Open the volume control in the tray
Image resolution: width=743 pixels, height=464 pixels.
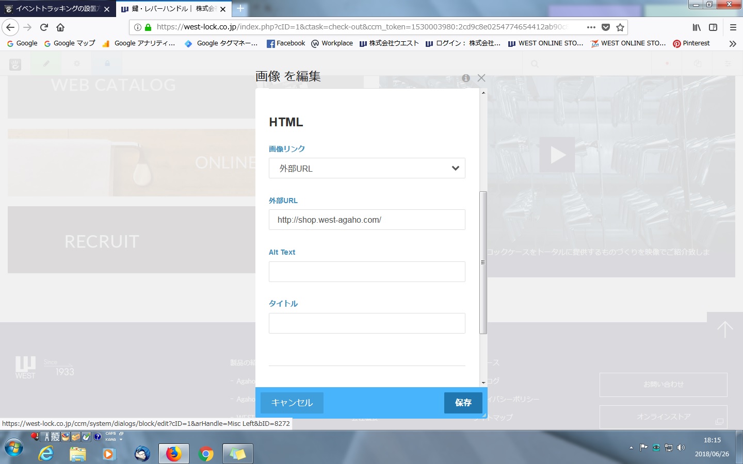681,448
